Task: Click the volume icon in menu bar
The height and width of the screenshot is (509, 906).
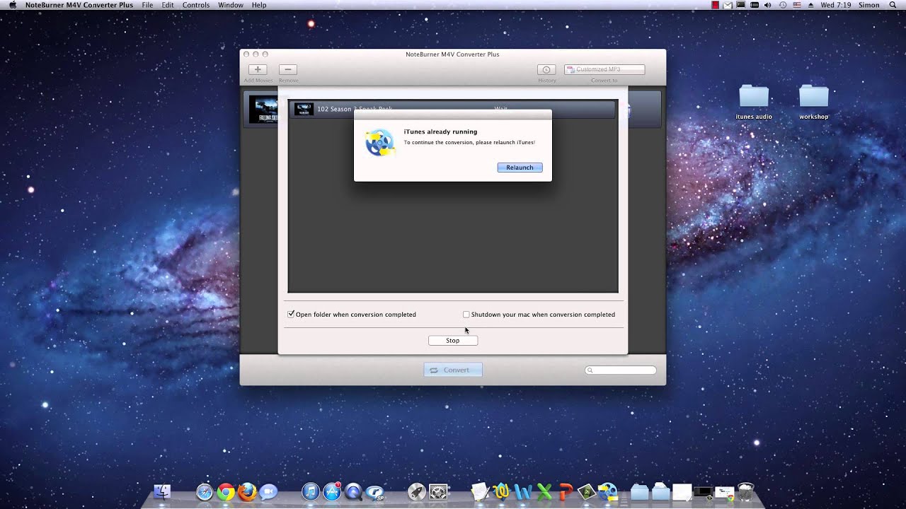Action: point(769,5)
